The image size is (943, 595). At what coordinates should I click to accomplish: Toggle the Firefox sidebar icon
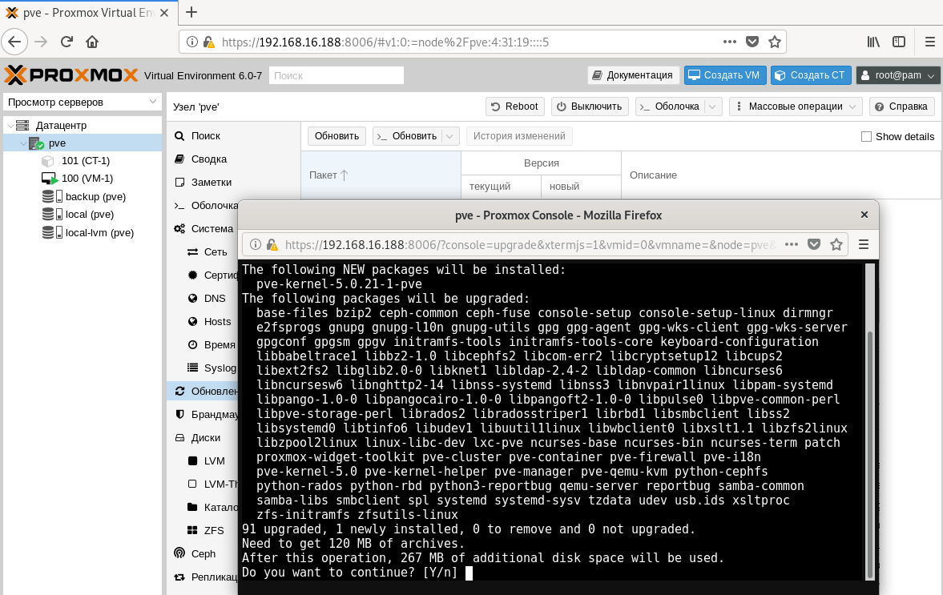[899, 42]
